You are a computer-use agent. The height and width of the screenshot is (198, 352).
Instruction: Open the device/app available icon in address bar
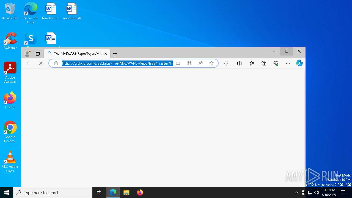(178, 63)
